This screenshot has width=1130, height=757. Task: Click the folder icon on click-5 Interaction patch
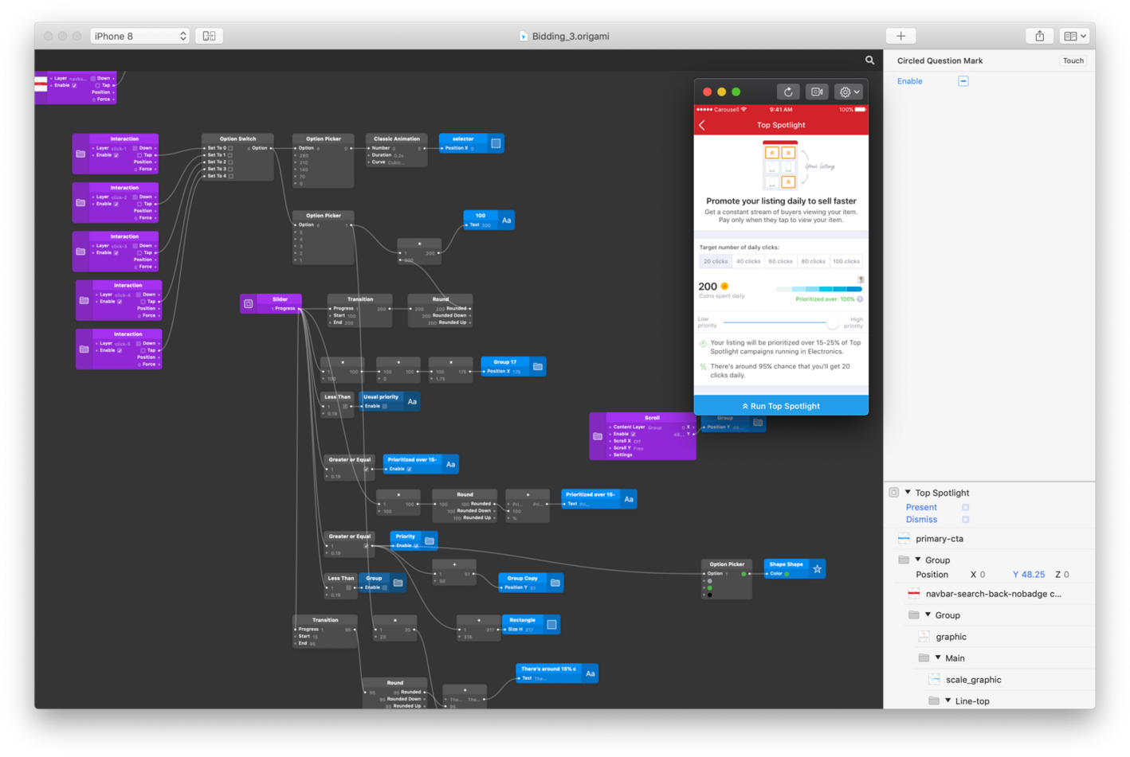[x=84, y=349]
